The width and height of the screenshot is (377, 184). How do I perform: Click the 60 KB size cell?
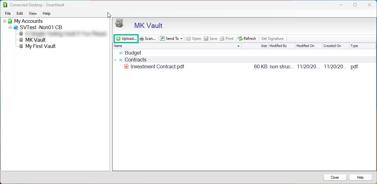pyautogui.click(x=261, y=66)
